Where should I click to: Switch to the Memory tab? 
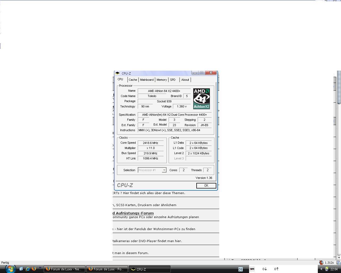pyautogui.click(x=162, y=80)
